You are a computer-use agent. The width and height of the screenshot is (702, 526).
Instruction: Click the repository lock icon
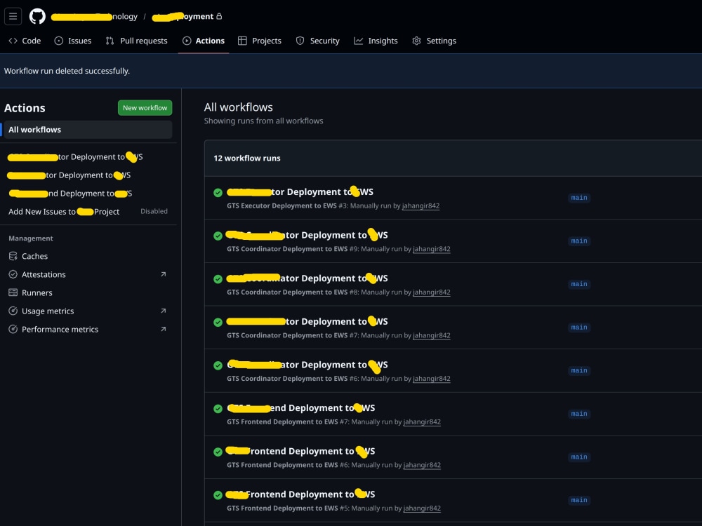pyautogui.click(x=219, y=17)
